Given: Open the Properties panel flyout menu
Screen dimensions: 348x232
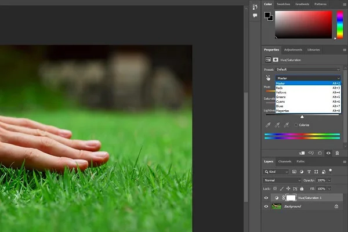Looking at the screenshot, I should pyautogui.click(x=345, y=50).
